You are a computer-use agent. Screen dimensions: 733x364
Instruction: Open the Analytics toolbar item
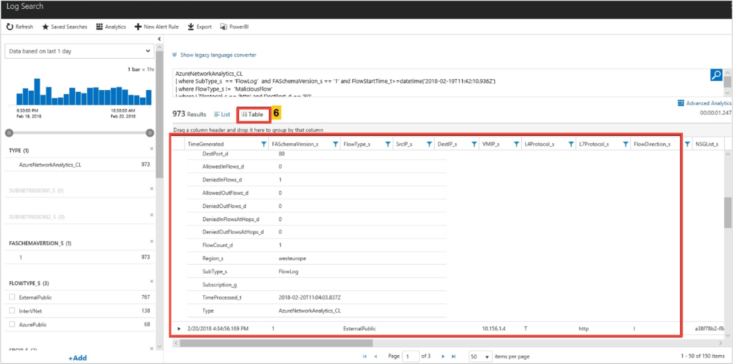111,27
